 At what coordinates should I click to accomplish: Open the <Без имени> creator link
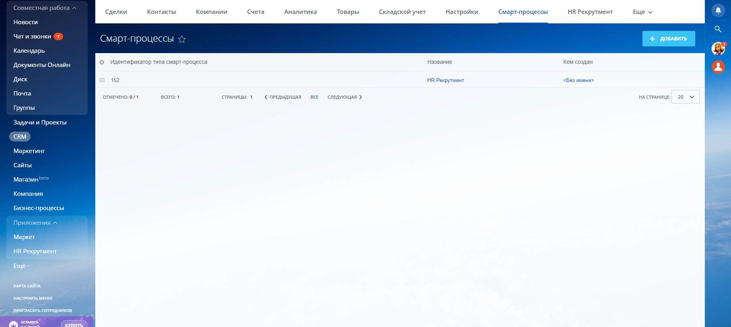(x=579, y=80)
